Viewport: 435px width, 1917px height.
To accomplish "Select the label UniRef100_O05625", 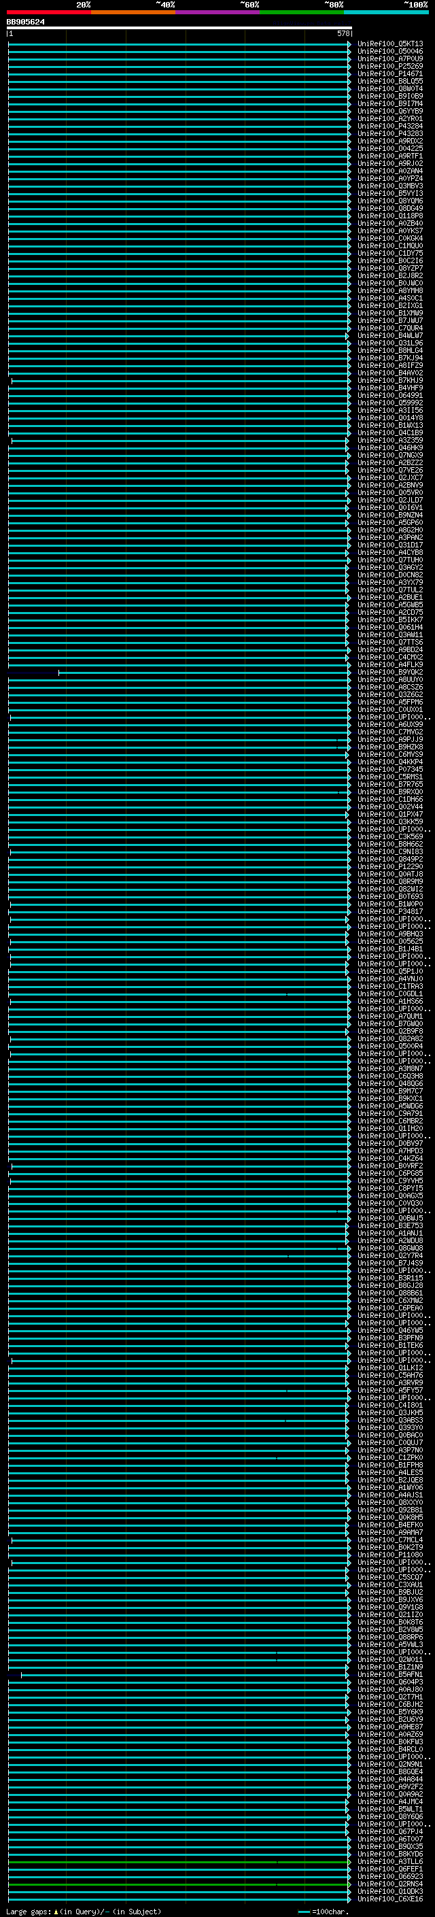I will point(390,940).
